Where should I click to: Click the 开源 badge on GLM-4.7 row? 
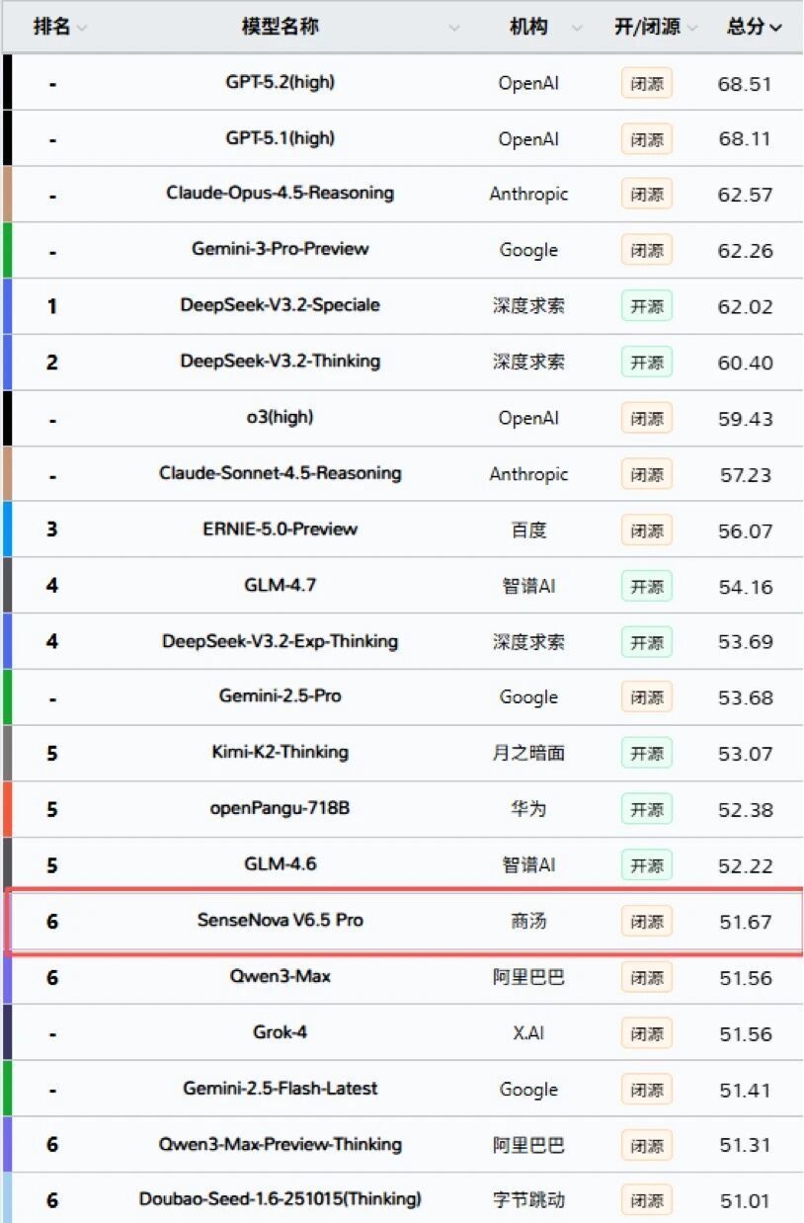[x=646, y=585]
